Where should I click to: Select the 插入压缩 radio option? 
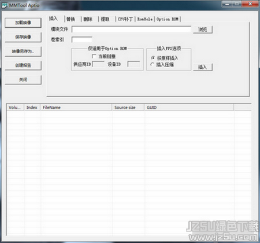(153, 64)
